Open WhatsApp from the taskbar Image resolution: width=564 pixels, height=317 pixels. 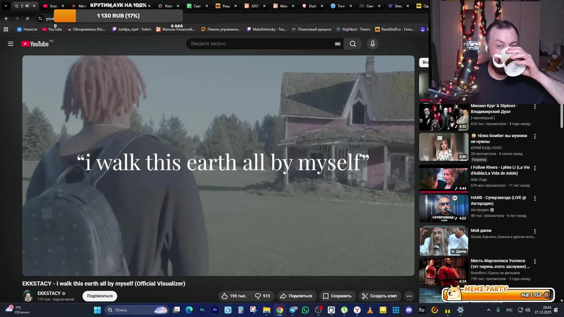pyautogui.click(x=305, y=310)
